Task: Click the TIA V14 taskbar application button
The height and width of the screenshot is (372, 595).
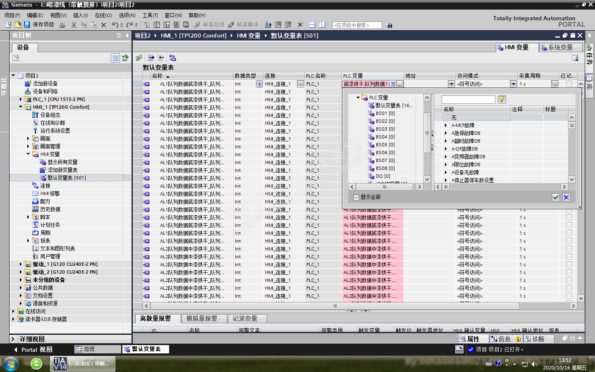Action: point(83,364)
